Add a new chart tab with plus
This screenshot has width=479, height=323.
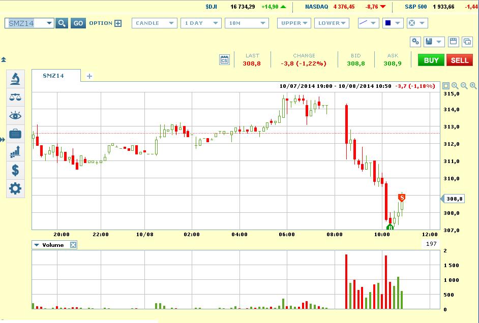(x=89, y=76)
